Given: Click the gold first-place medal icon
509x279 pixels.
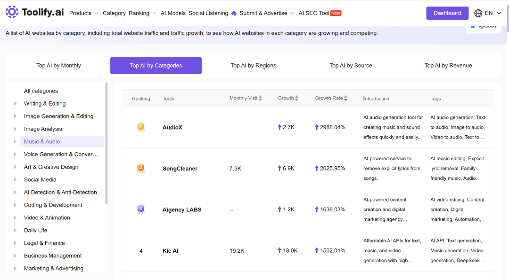Looking at the screenshot, I should 141,127.
